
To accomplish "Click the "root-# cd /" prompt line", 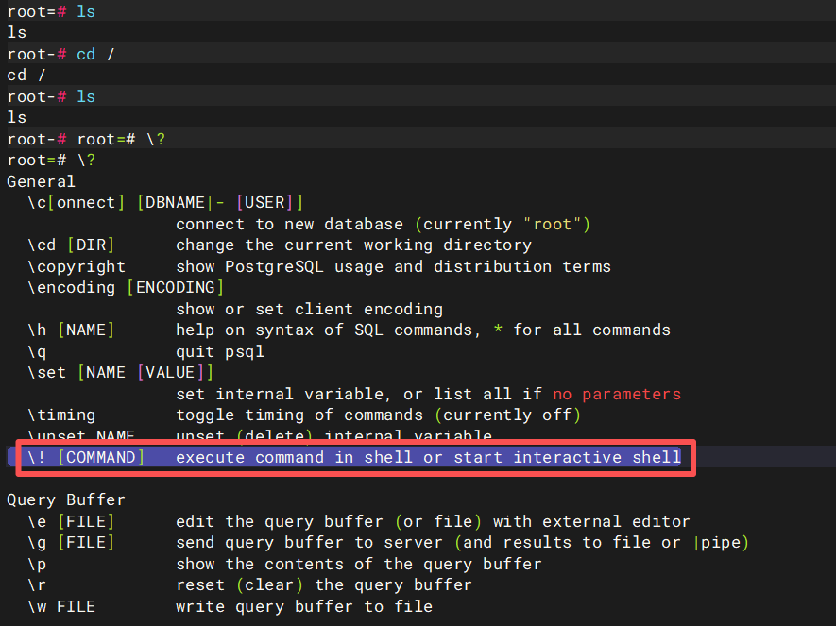I will coord(60,54).
